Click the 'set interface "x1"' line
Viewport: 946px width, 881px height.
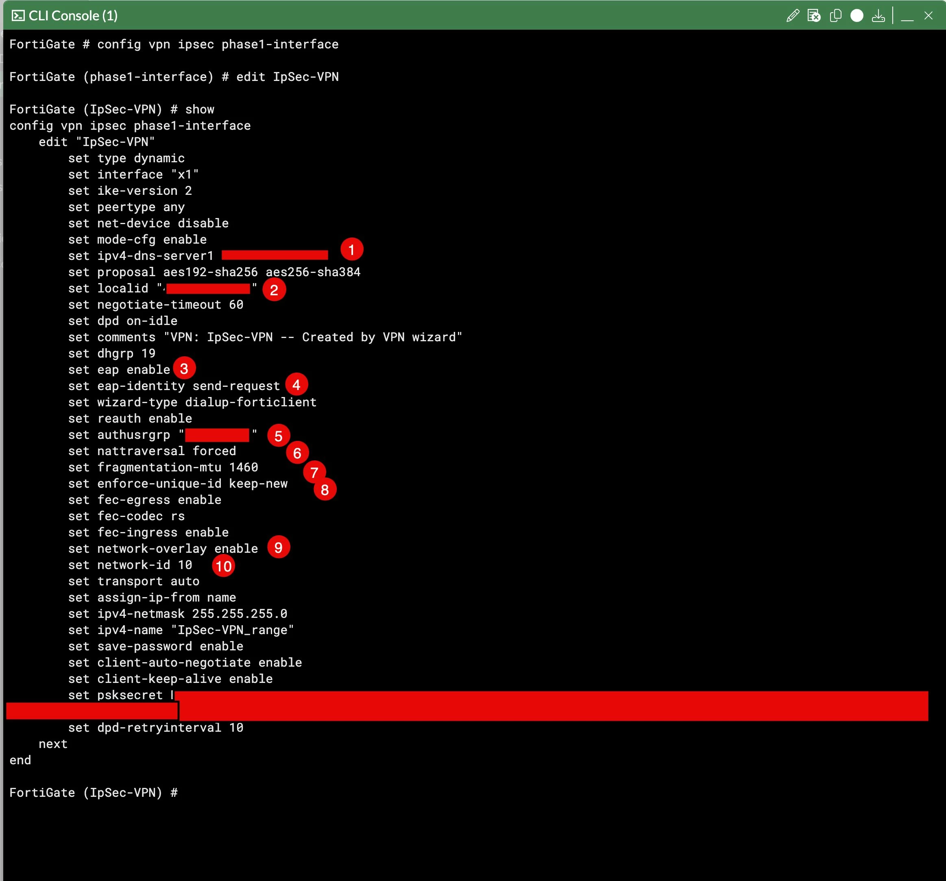tap(133, 174)
